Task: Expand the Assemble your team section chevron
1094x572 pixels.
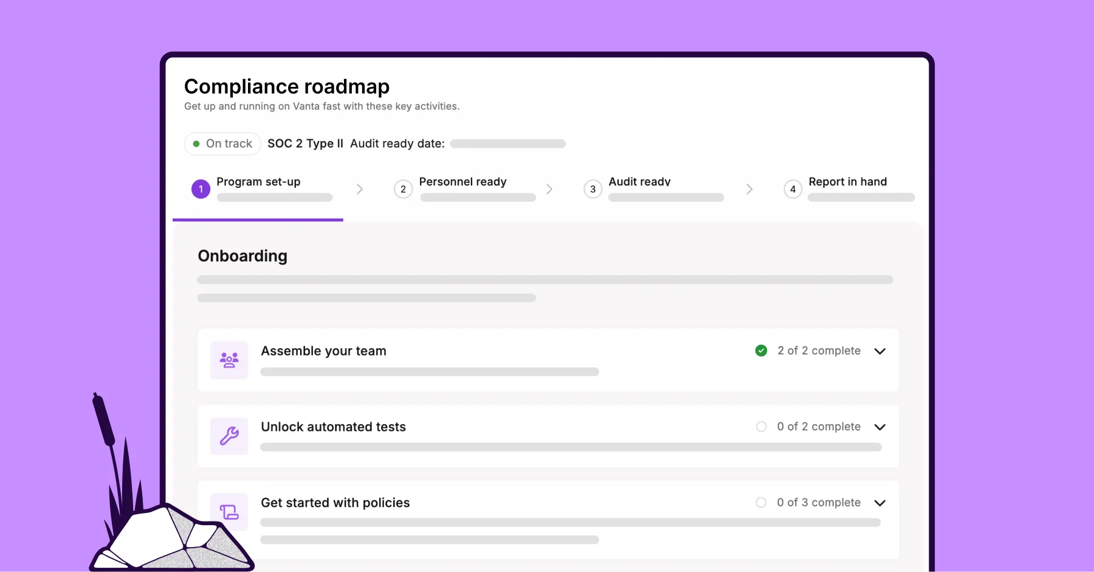Action: (879, 351)
